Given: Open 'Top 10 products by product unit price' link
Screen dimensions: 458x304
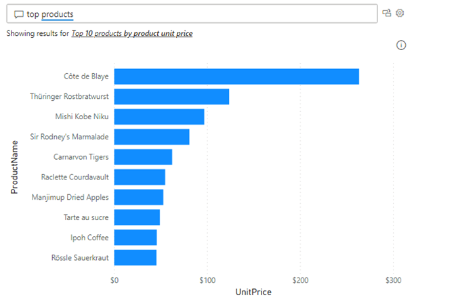Looking at the screenshot, I should pyautogui.click(x=132, y=34).
